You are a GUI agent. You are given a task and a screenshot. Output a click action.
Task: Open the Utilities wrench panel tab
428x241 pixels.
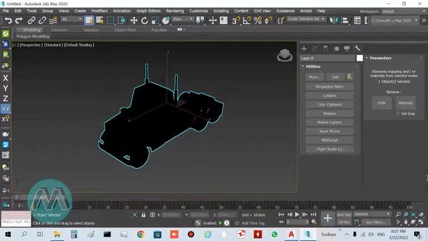[x=358, y=49]
